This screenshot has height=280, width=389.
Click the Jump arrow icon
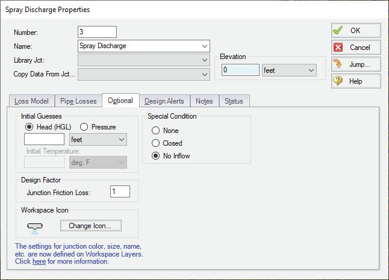pyautogui.click(x=338, y=64)
